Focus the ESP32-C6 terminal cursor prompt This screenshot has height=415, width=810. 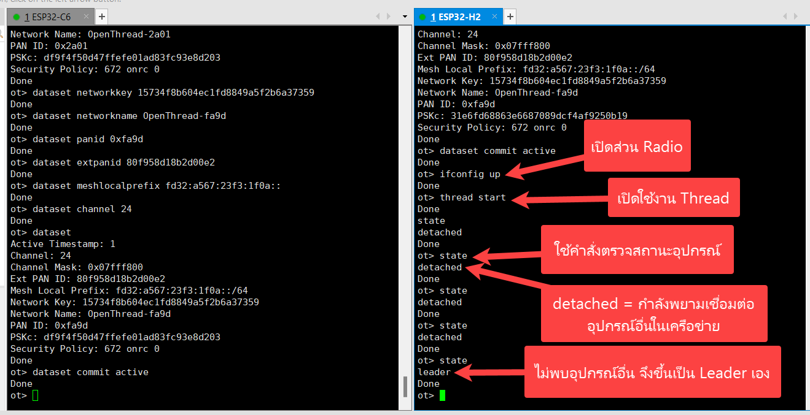(x=35, y=395)
